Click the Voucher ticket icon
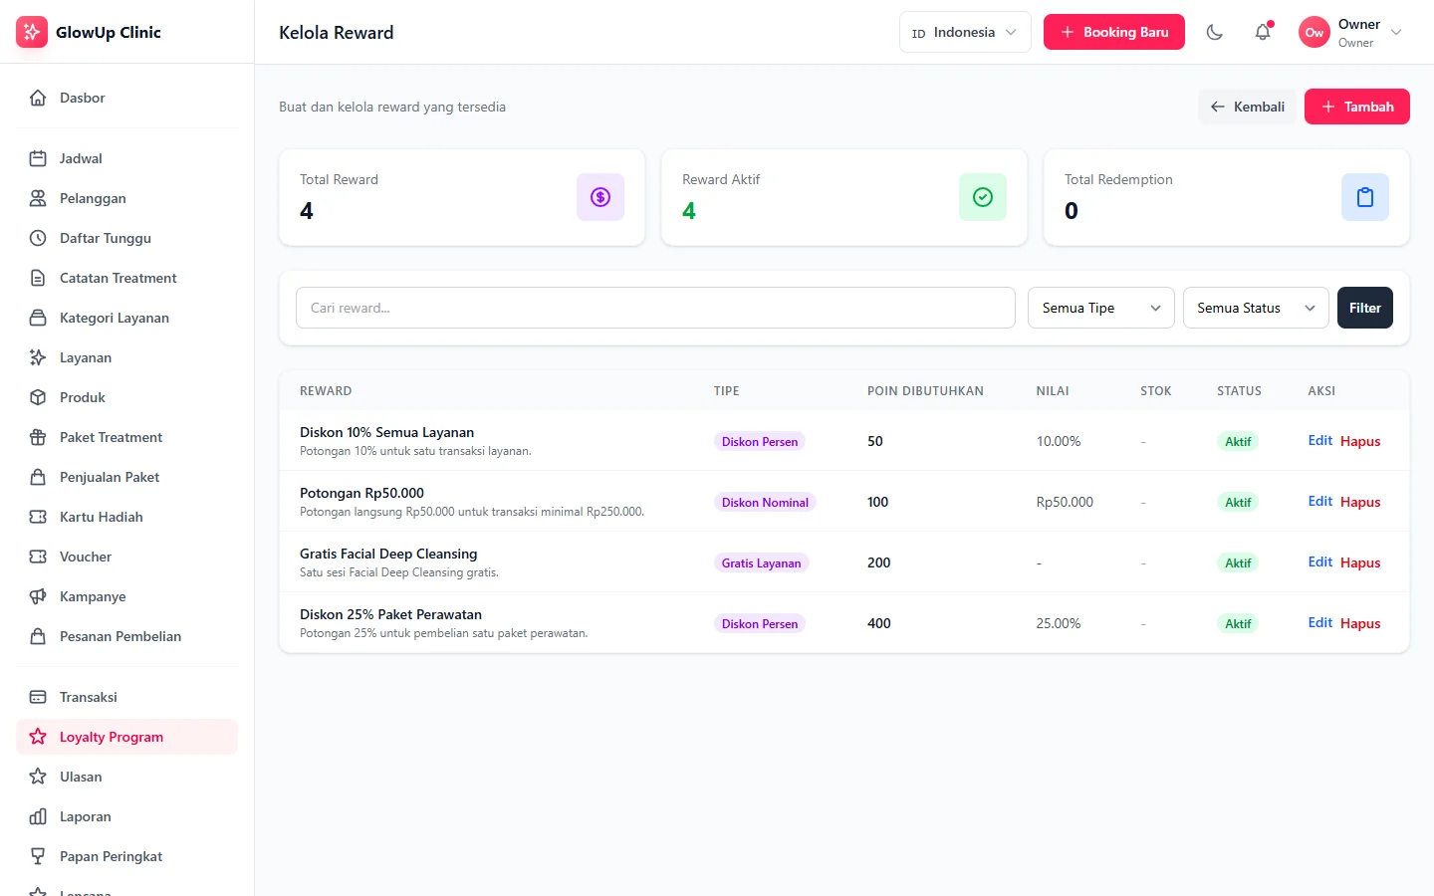The width and height of the screenshot is (1434, 896). point(38,557)
